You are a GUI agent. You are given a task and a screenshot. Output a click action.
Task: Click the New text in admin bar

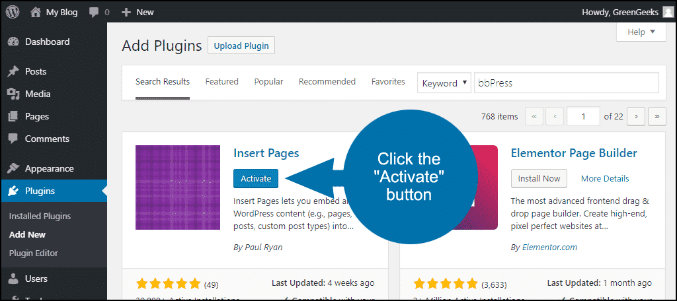pos(145,13)
